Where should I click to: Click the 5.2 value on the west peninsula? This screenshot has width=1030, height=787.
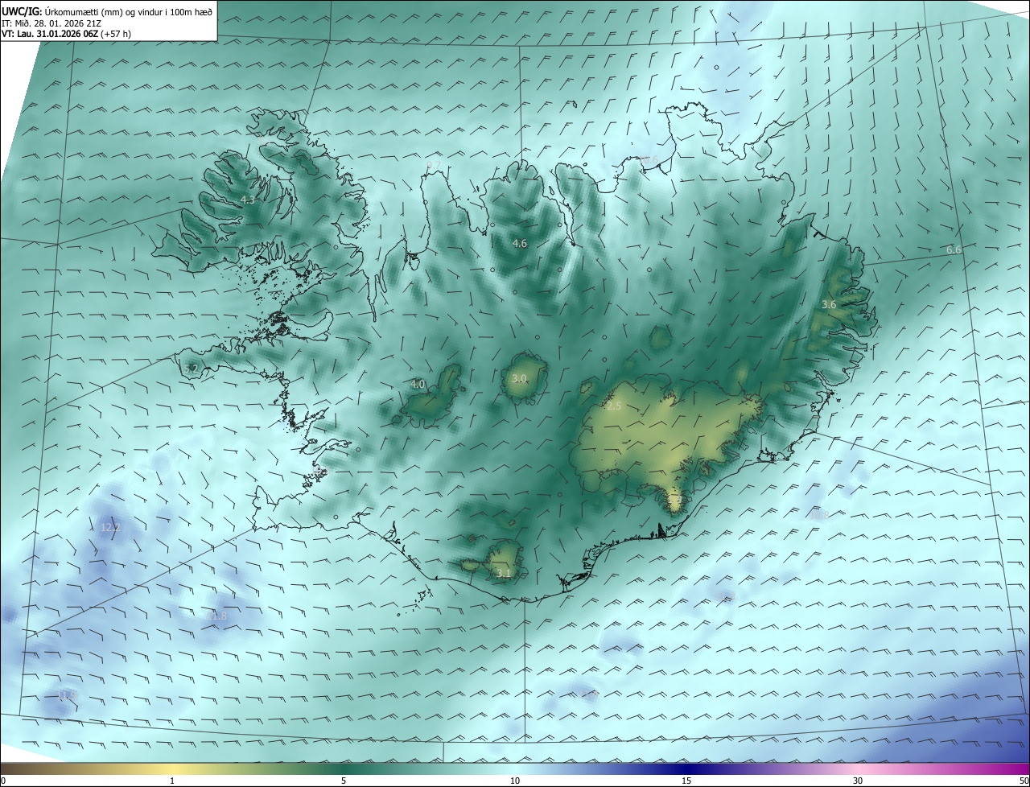coord(191,369)
